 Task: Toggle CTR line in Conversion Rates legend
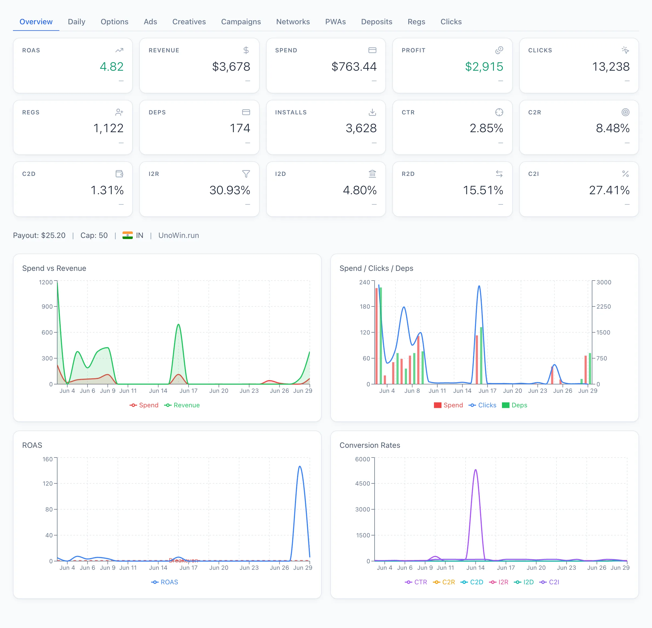click(416, 582)
